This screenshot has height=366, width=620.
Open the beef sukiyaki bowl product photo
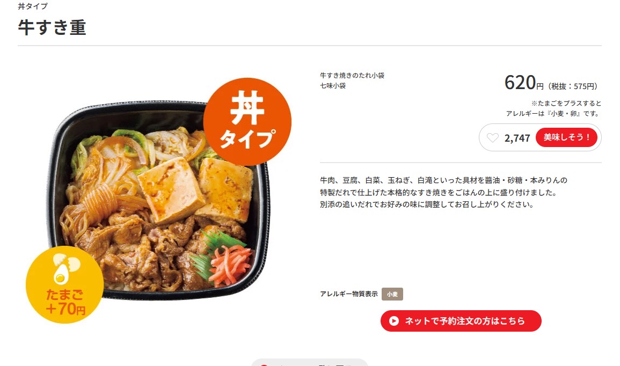158,200
